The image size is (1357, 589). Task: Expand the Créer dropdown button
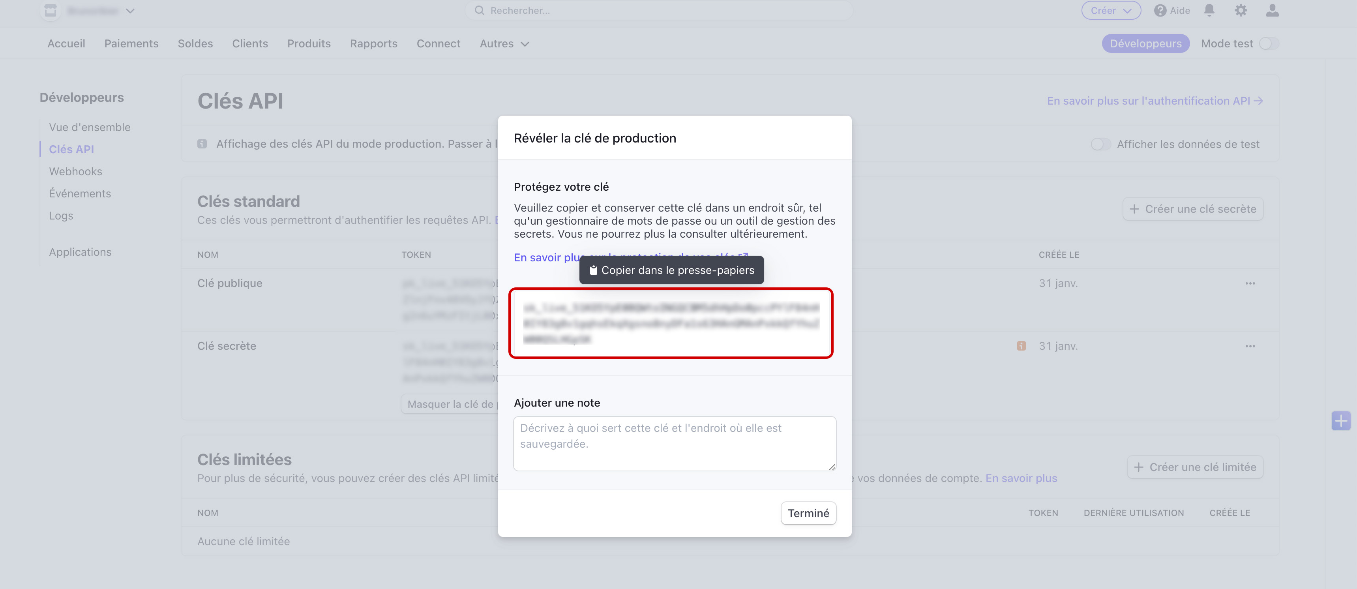[x=1111, y=11]
